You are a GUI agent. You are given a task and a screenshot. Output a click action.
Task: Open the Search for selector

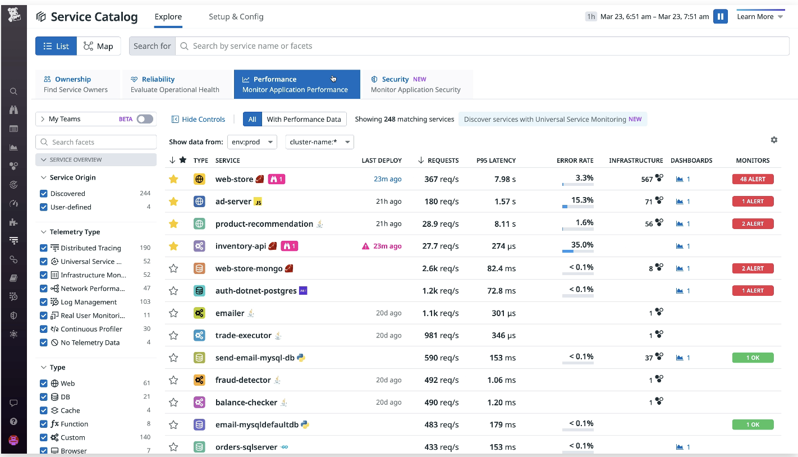152,46
